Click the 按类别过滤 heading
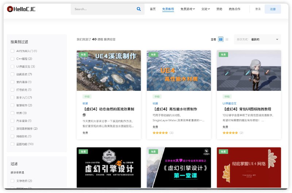The image size is (292, 193). point(19,42)
